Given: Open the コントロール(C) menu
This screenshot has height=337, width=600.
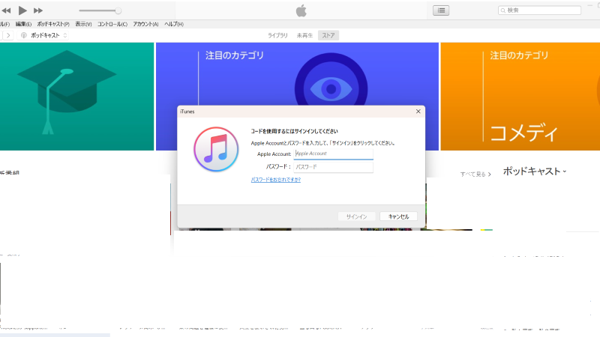Looking at the screenshot, I should click(x=112, y=24).
